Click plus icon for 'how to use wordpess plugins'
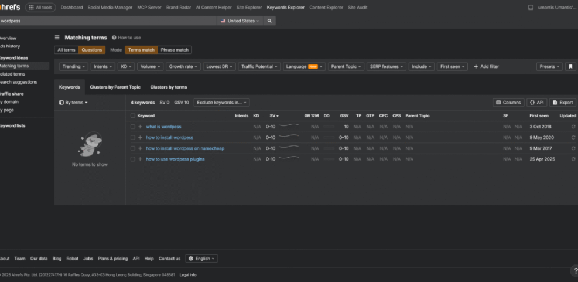 [140, 159]
